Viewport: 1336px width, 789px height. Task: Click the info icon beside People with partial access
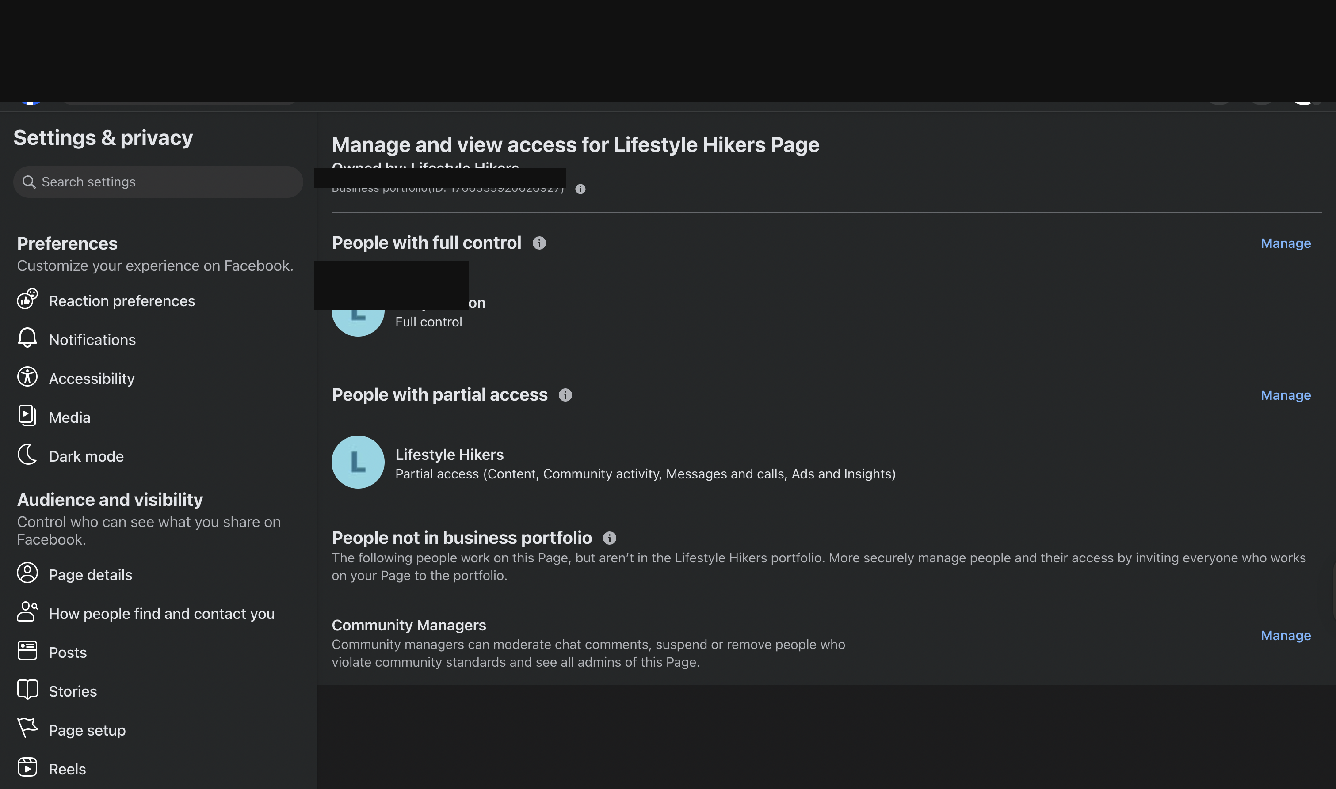coord(565,394)
